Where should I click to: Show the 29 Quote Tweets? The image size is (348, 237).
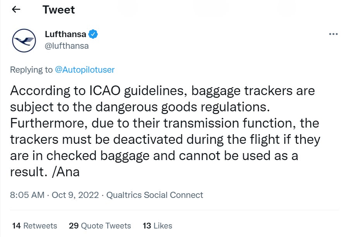(100, 226)
